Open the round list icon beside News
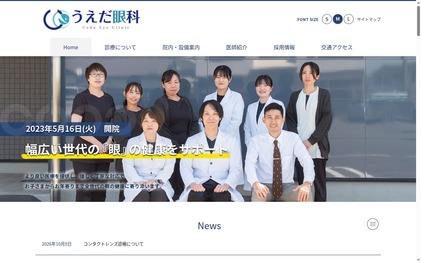The image size is (421, 263). pyautogui.click(x=373, y=224)
